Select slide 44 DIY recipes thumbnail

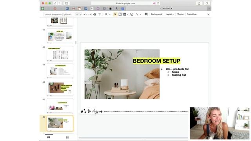coord(60,89)
